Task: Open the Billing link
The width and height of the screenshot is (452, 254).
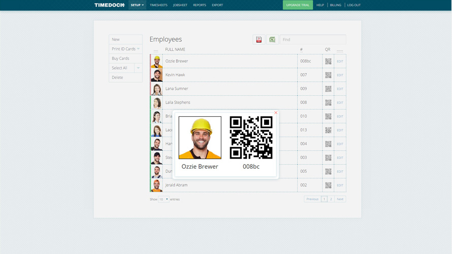Action: pyautogui.click(x=336, y=5)
